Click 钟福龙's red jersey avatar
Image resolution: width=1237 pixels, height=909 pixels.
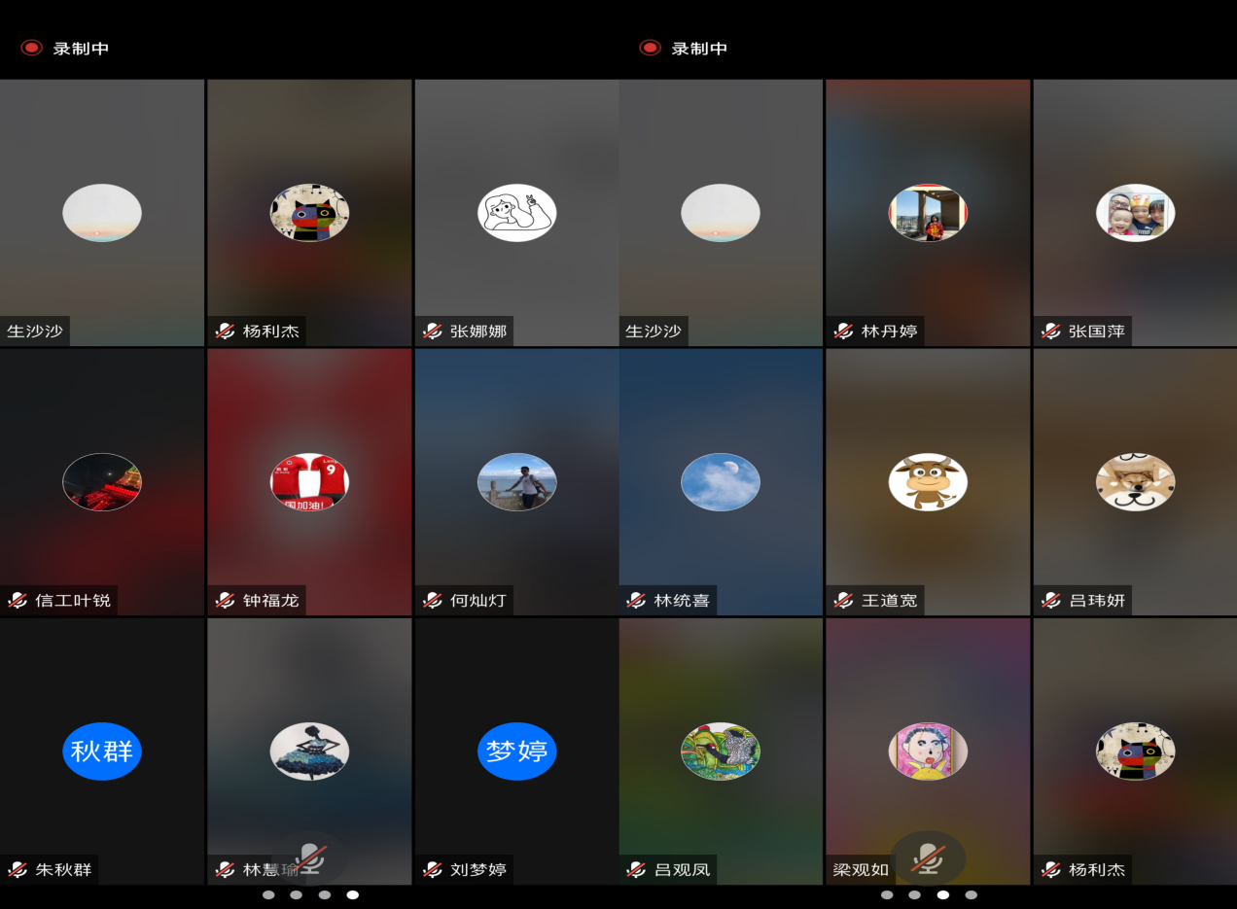309,482
